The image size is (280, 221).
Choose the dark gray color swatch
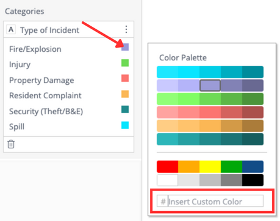(x=231, y=180)
